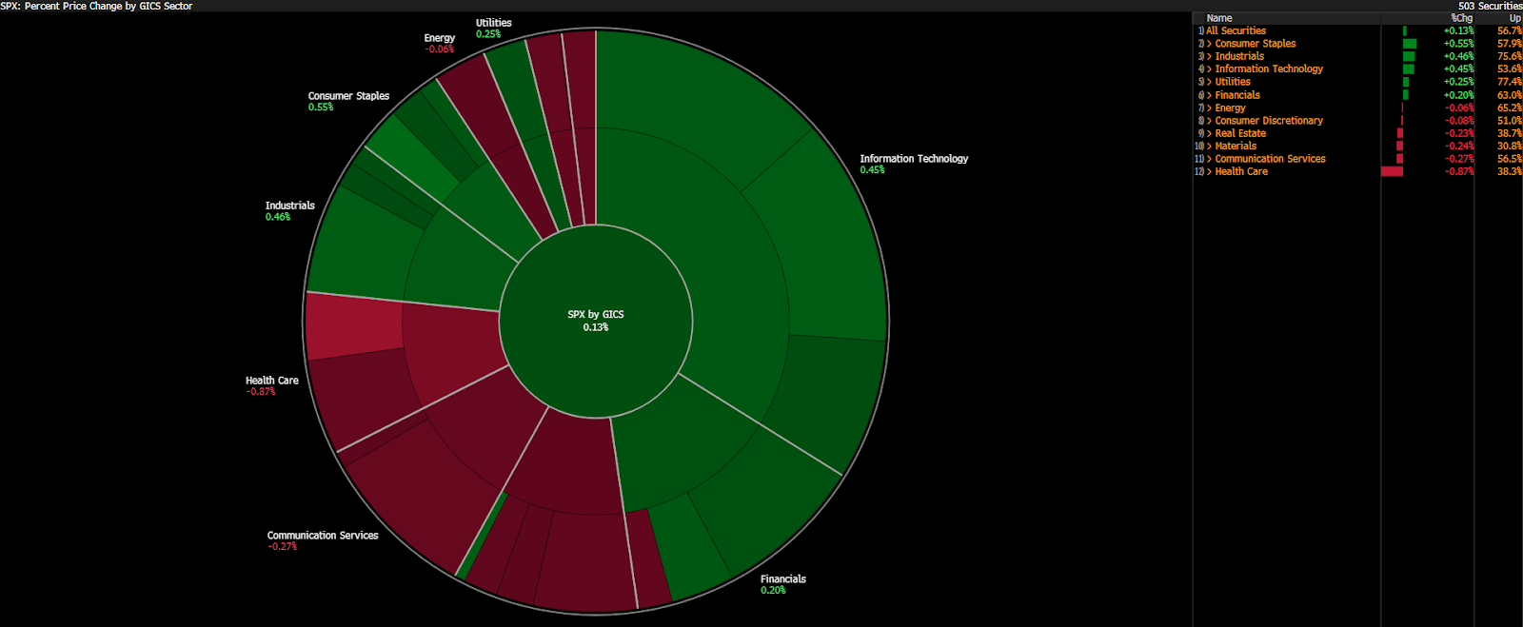Image resolution: width=1523 pixels, height=627 pixels.
Task: Click the 65.2% Energy up value
Action: [x=1510, y=108]
